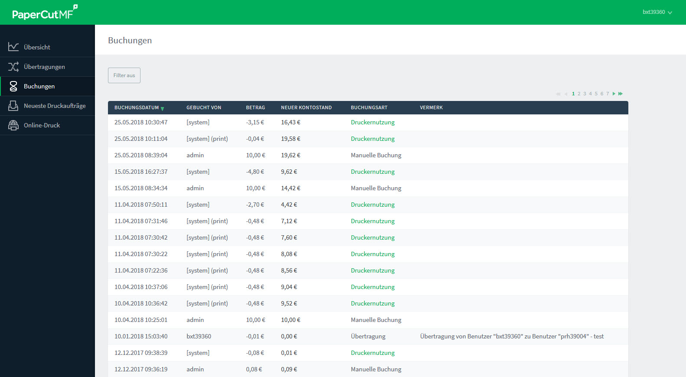
Task: Jump to last page with double arrow
Action: [621, 94]
